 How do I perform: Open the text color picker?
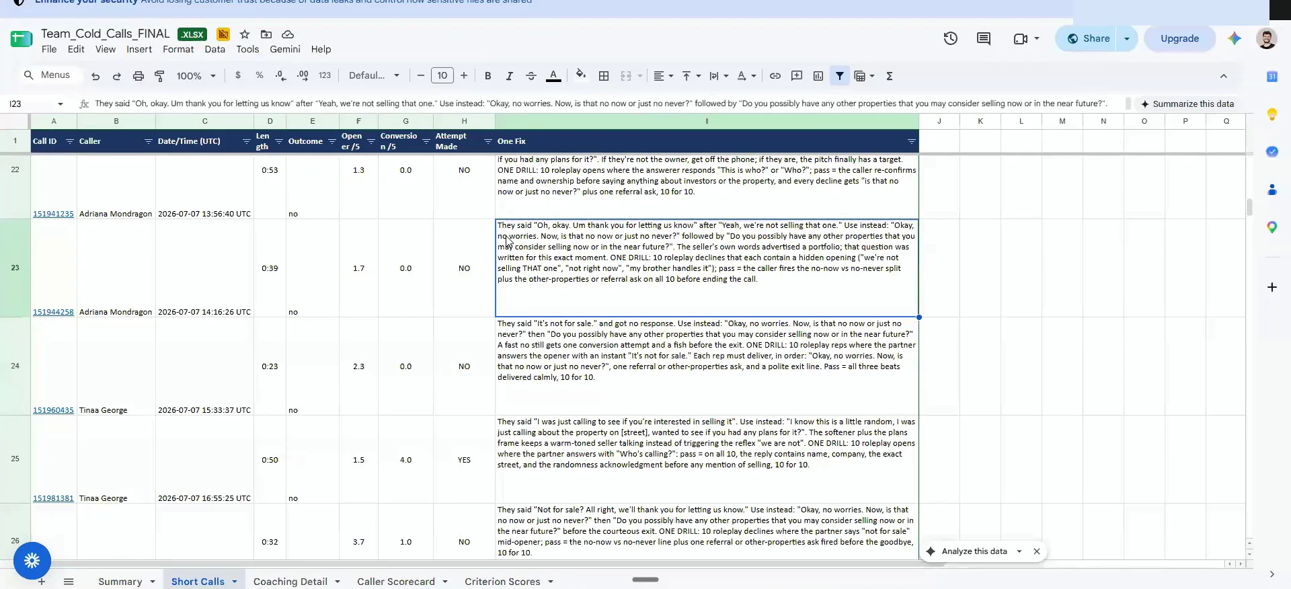pos(553,76)
